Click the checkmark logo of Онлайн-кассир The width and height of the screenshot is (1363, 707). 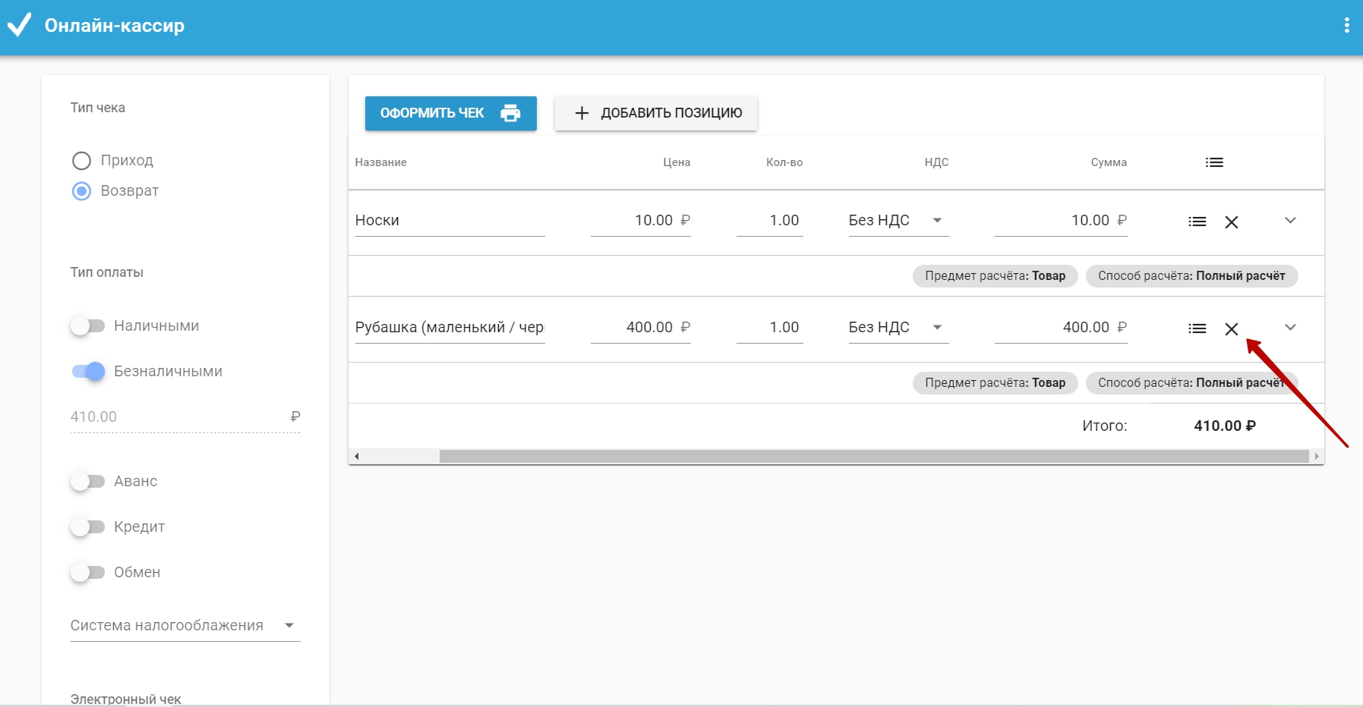coord(19,25)
